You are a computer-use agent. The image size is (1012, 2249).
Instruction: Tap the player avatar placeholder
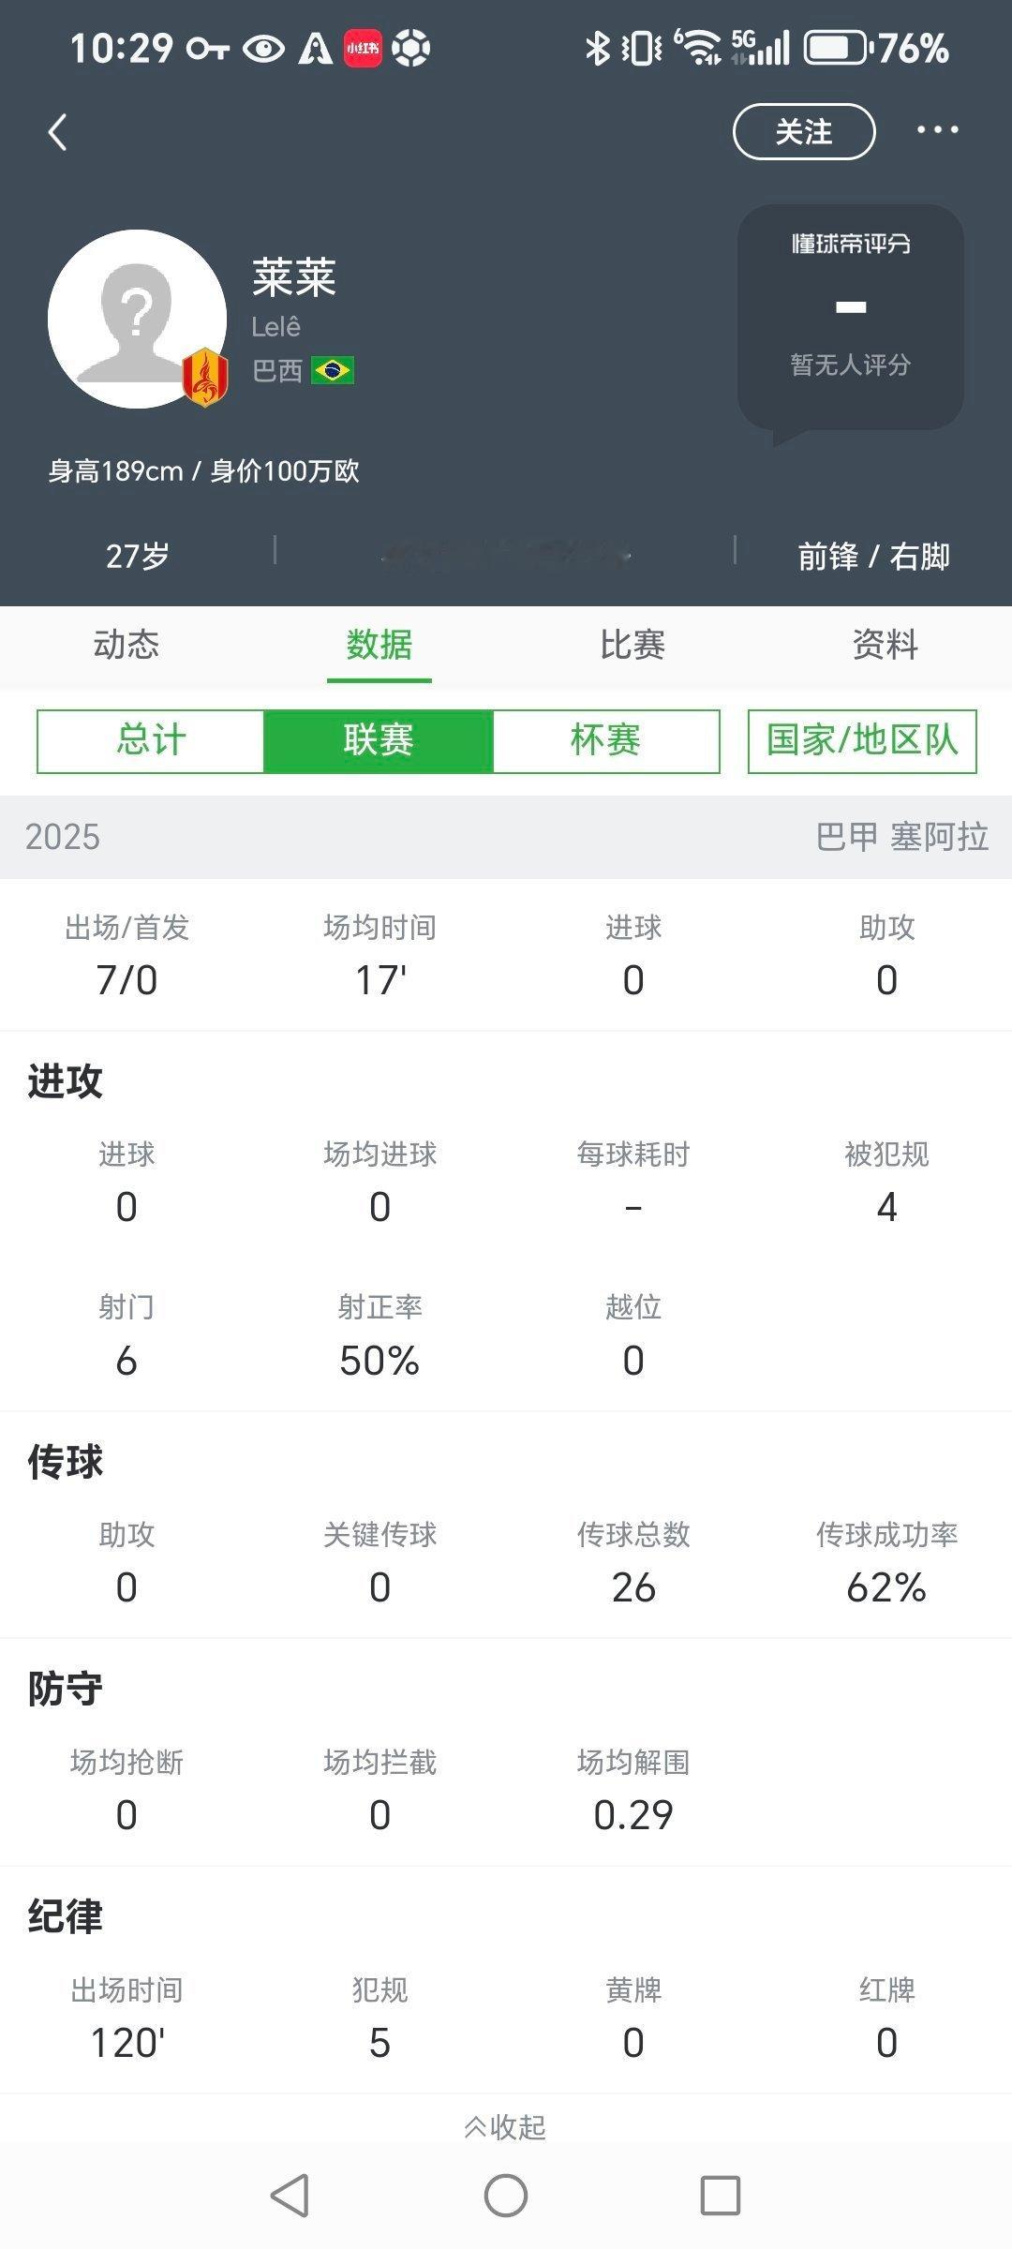coord(137,319)
